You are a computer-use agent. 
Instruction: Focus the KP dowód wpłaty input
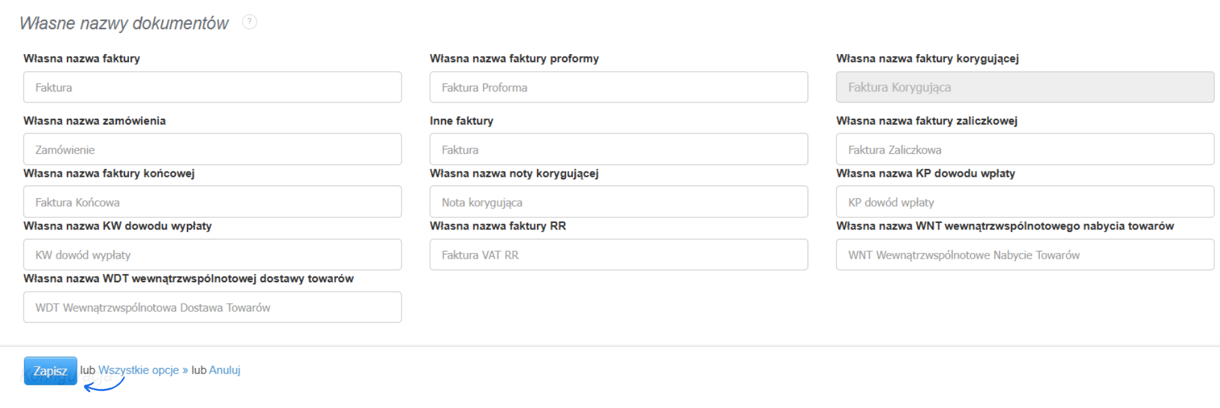(x=1024, y=202)
